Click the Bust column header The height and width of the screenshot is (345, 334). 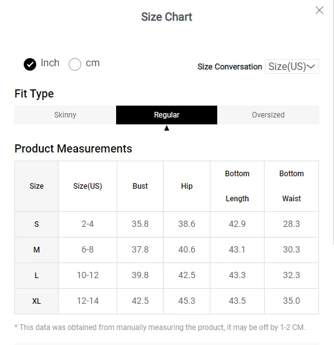pos(140,186)
